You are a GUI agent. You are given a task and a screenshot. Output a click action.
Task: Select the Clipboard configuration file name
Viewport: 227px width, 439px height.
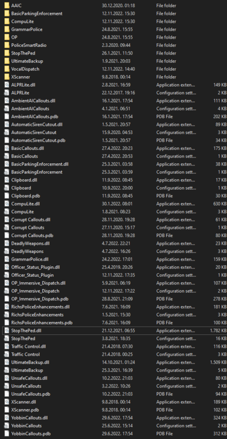pyautogui.click(x=21, y=188)
